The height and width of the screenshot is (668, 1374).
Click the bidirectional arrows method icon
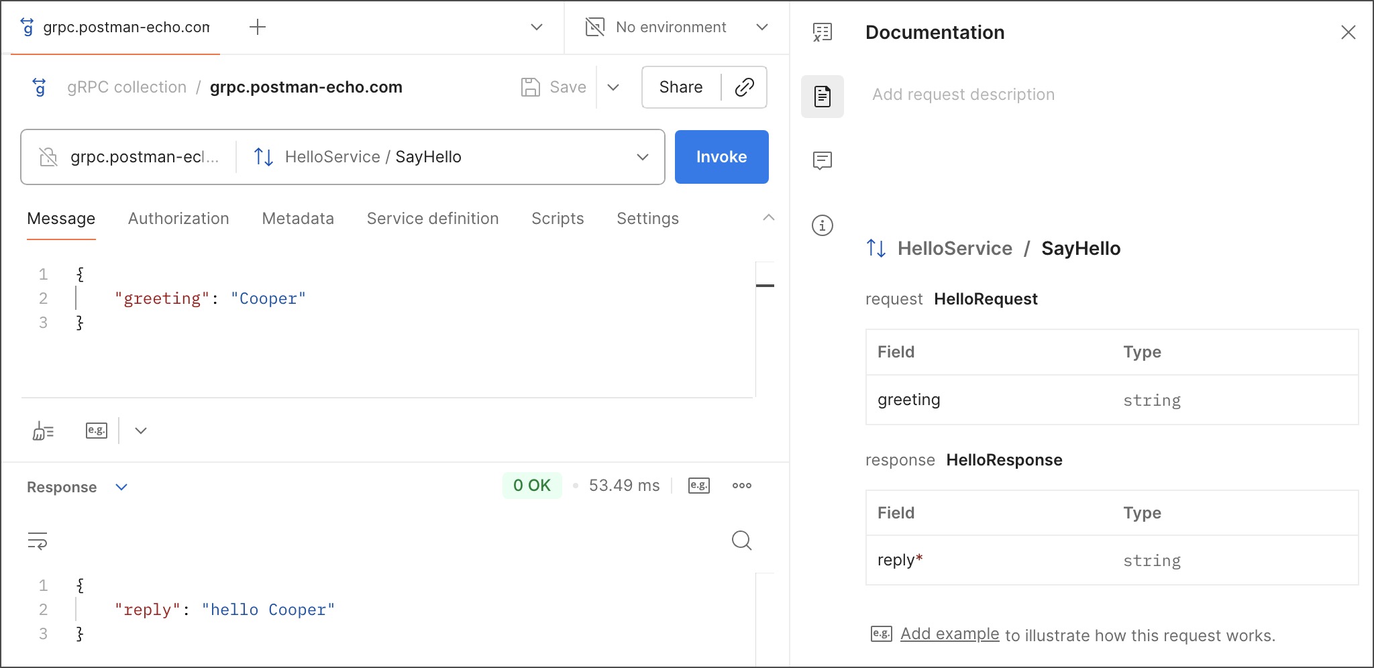coord(264,157)
